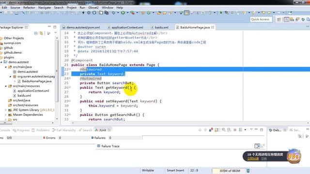Image resolution: width=310 pixels, height=174 pixels.
Task: Switch to the Problems view tab
Action: coord(41,130)
